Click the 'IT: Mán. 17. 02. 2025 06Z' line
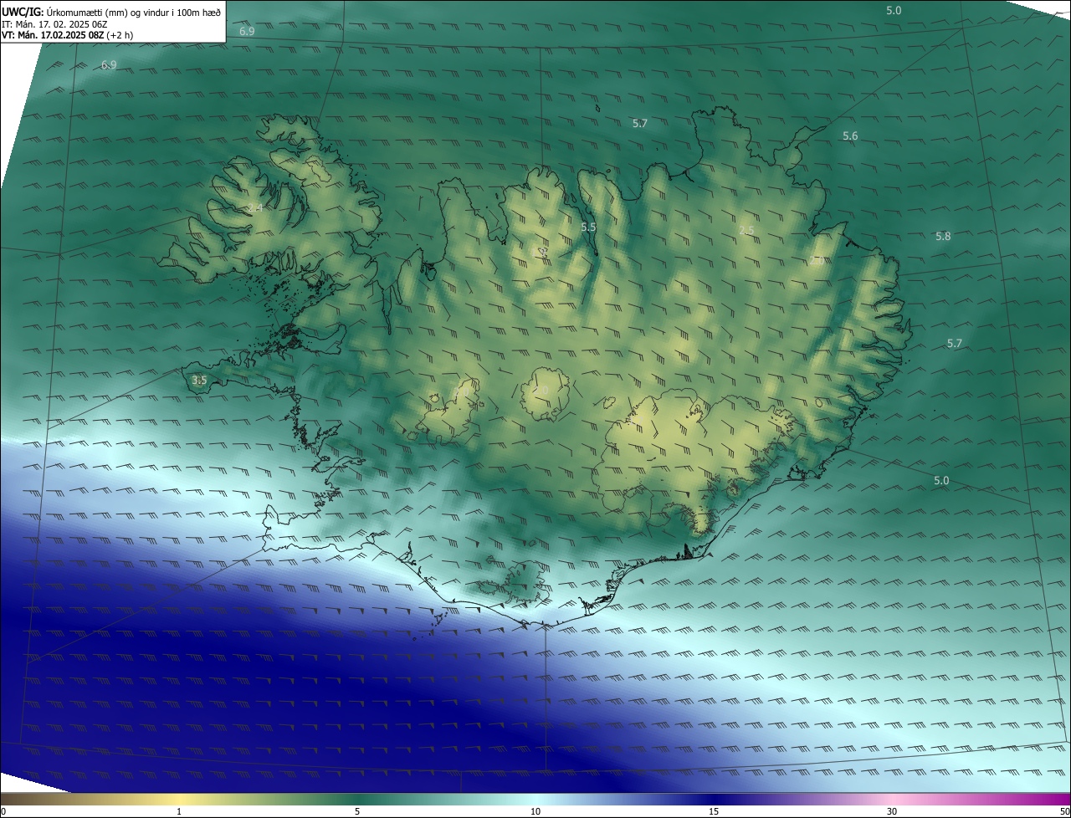 (x=56, y=23)
